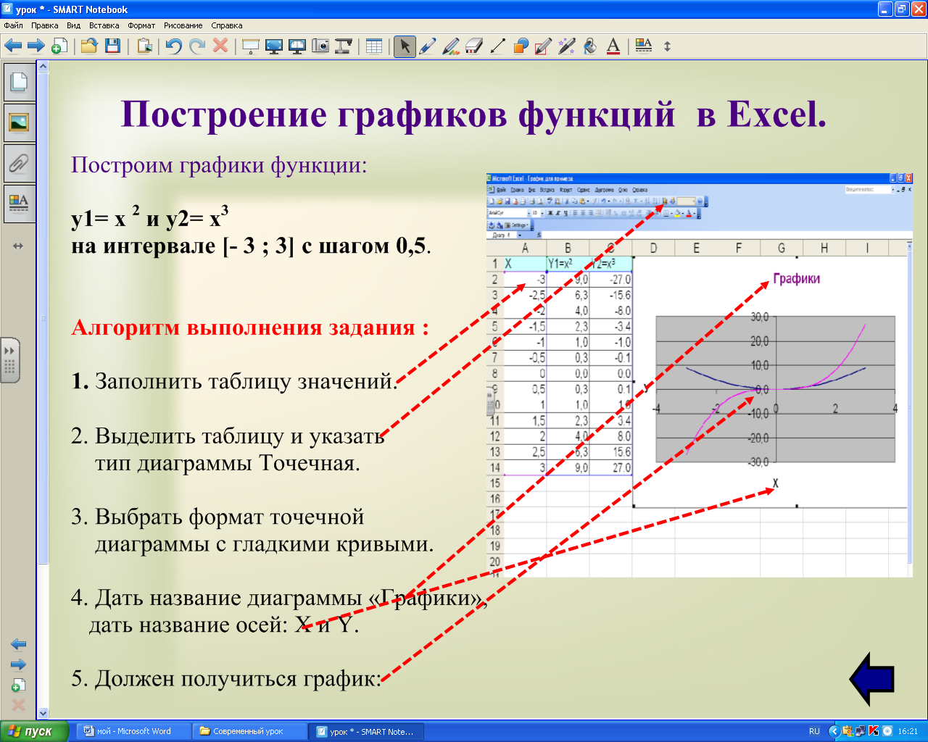Viewport: 928px width, 742px height.
Task: Click step 1 Заполнить таблицу значений
Action: pos(235,381)
